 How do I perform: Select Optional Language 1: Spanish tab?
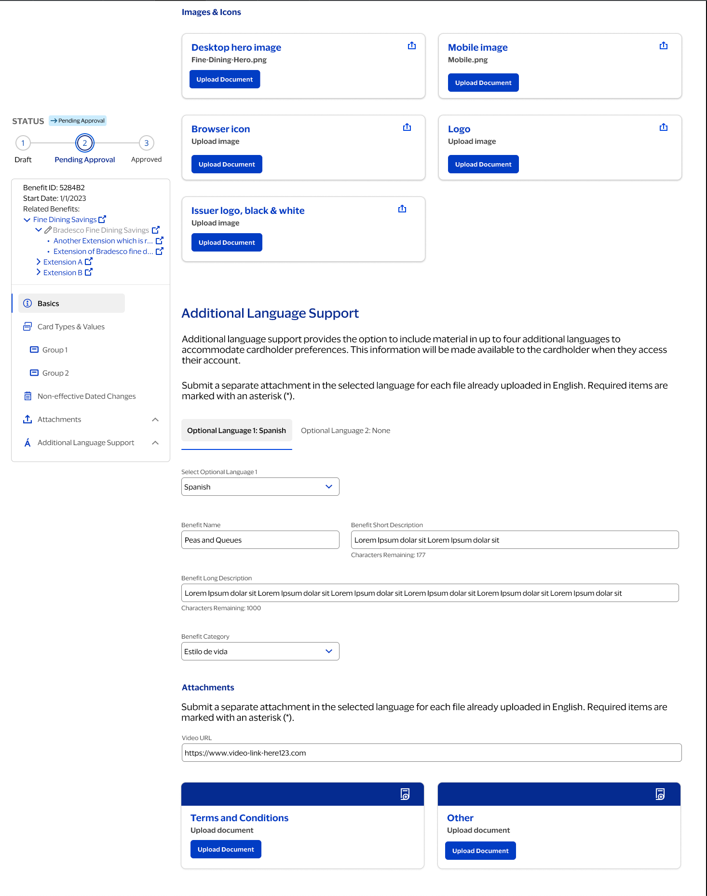tap(236, 431)
